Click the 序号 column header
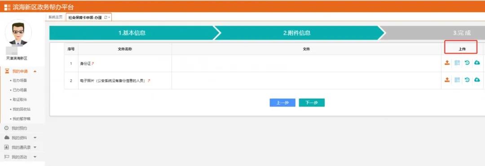The image size is (485, 166). [x=71, y=49]
